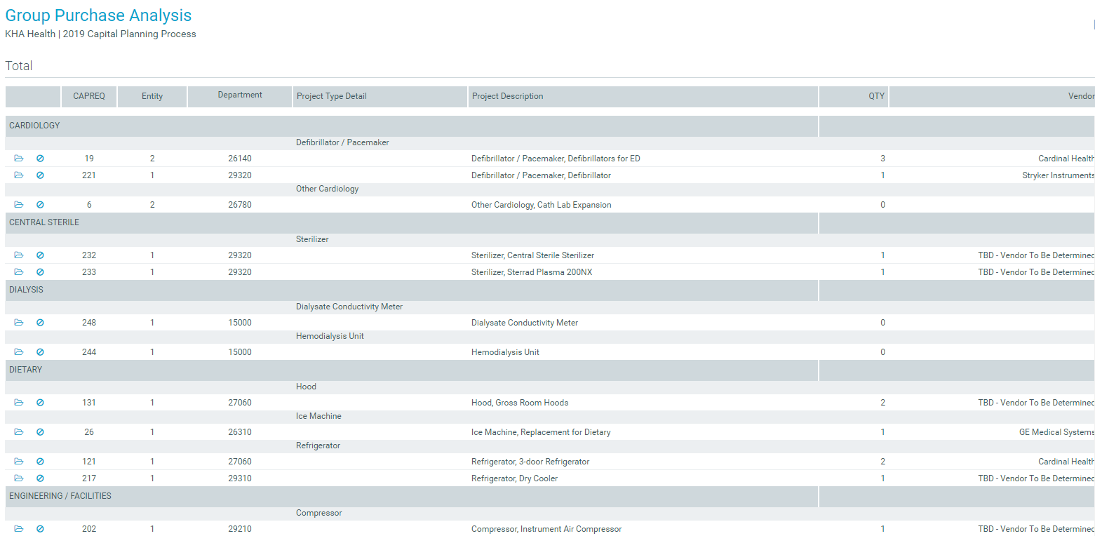
Task: Click the reject icon for CAPREQ 19
Action: [40, 159]
